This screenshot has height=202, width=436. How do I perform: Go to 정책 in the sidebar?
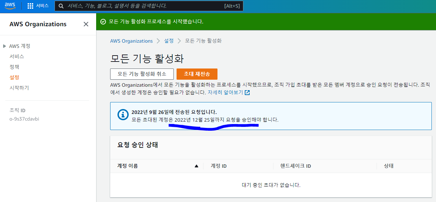(14, 67)
